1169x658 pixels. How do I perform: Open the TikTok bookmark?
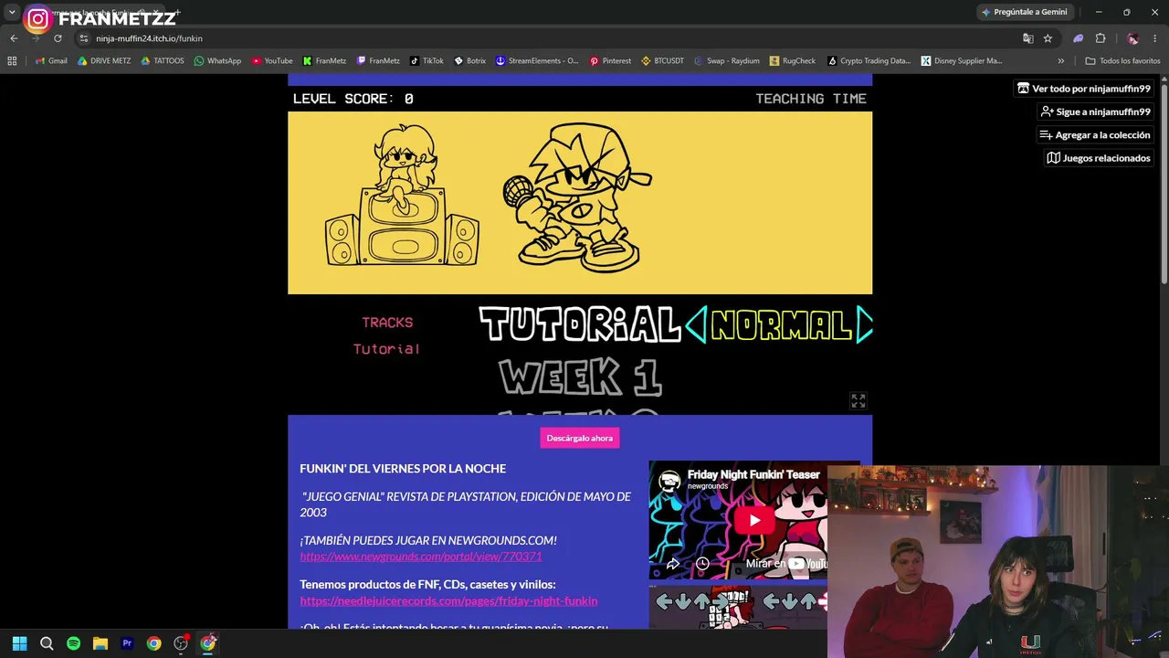(427, 61)
